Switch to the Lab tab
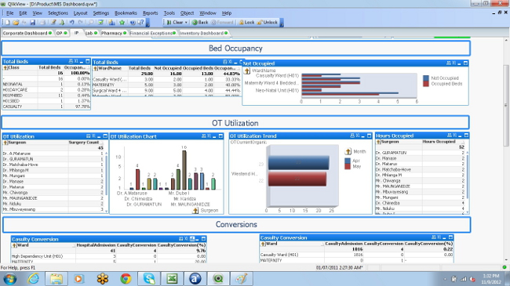The image size is (510, 286). [91, 33]
